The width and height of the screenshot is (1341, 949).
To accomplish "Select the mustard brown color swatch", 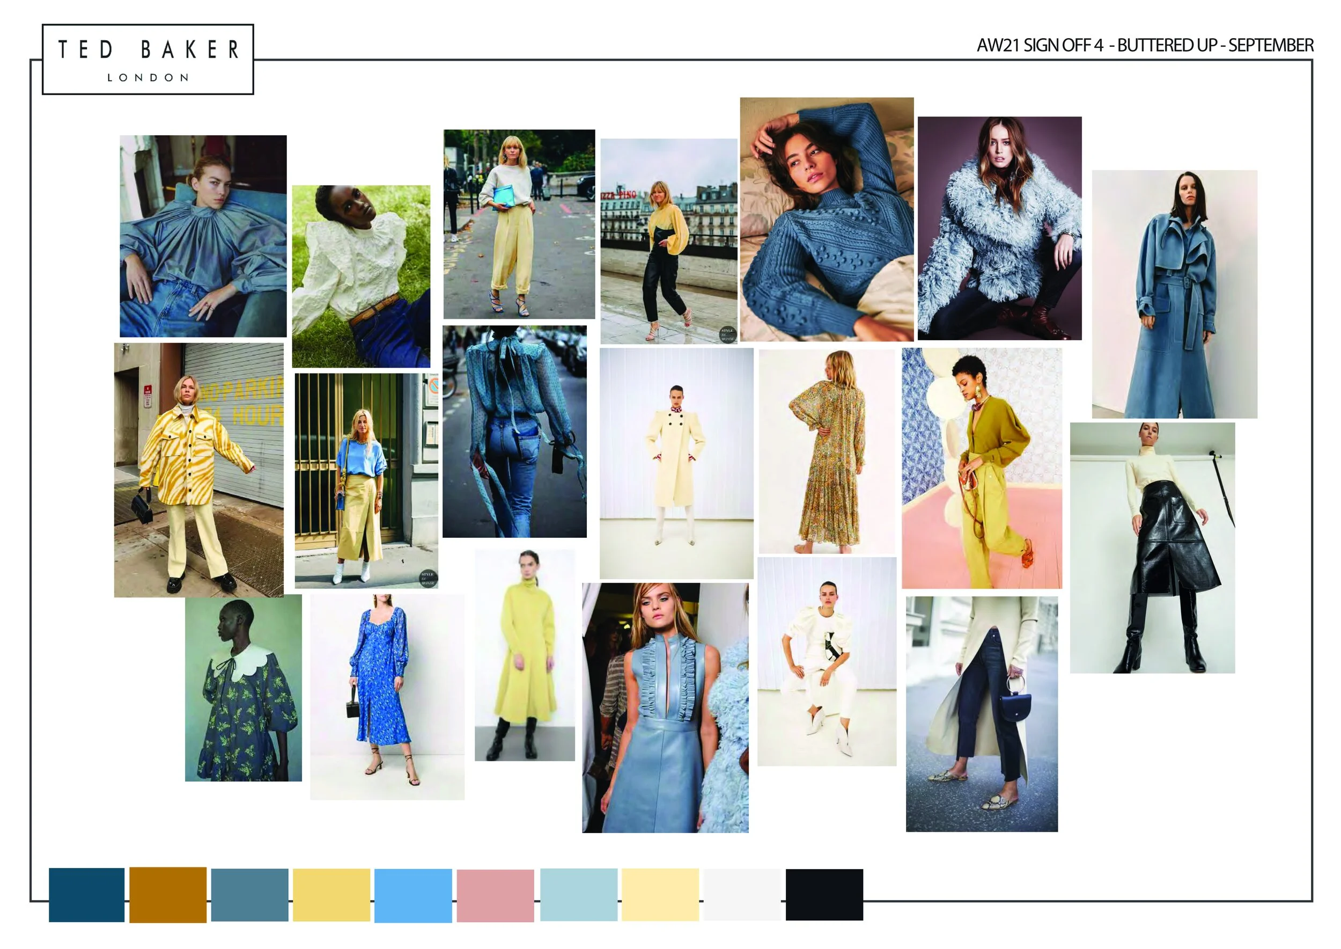I will point(167,895).
